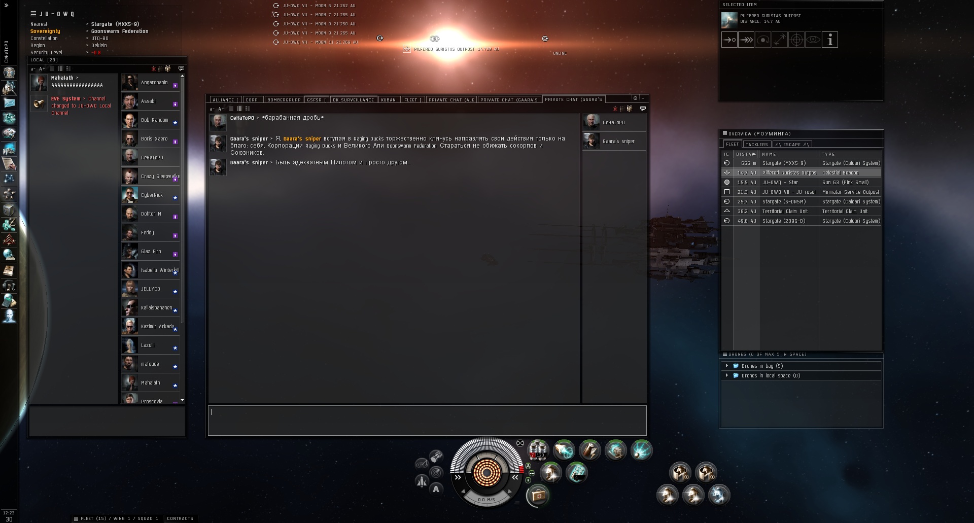Click the cube icon in the Neocom sidebar
The width and height of the screenshot is (974, 523).
click(x=9, y=209)
